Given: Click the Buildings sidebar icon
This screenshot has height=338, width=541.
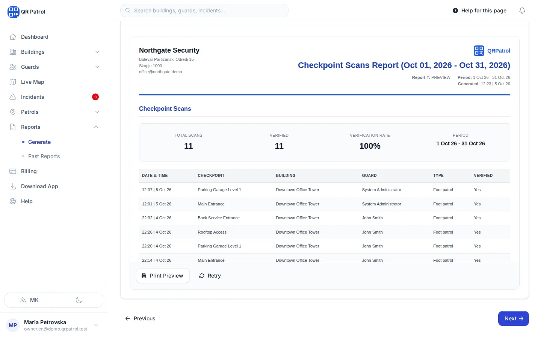Looking at the screenshot, I should tap(13, 52).
